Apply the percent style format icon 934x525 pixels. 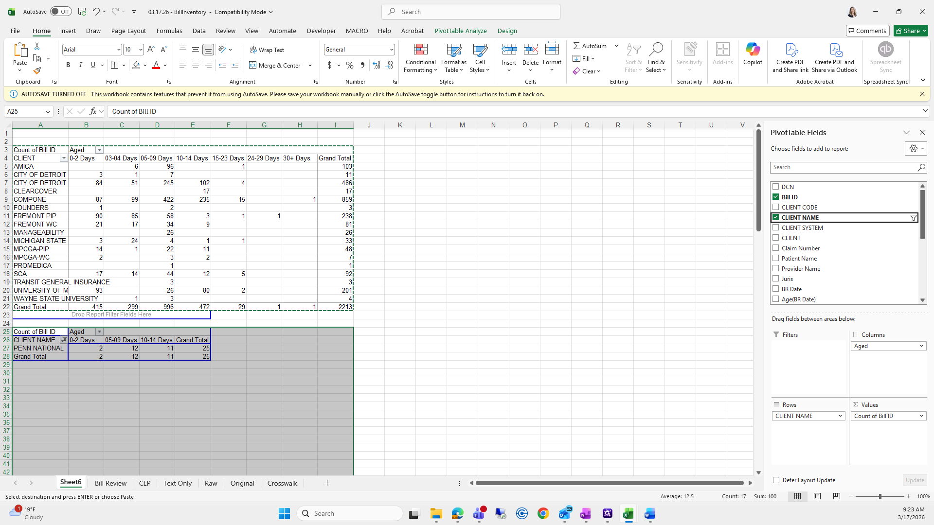coord(349,65)
